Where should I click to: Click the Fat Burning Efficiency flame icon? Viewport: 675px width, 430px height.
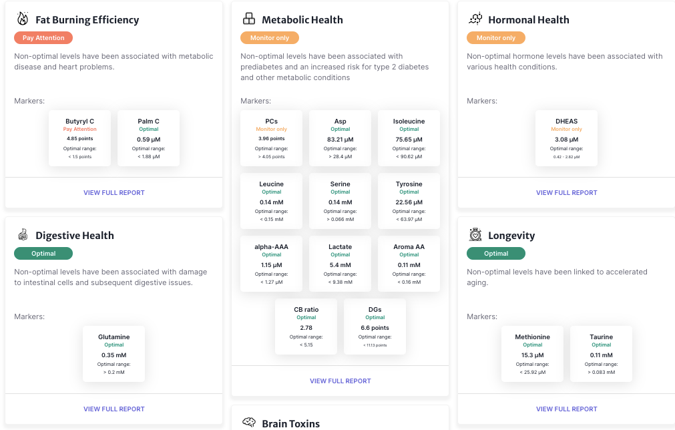pyautogui.click(x=23, y=19)
